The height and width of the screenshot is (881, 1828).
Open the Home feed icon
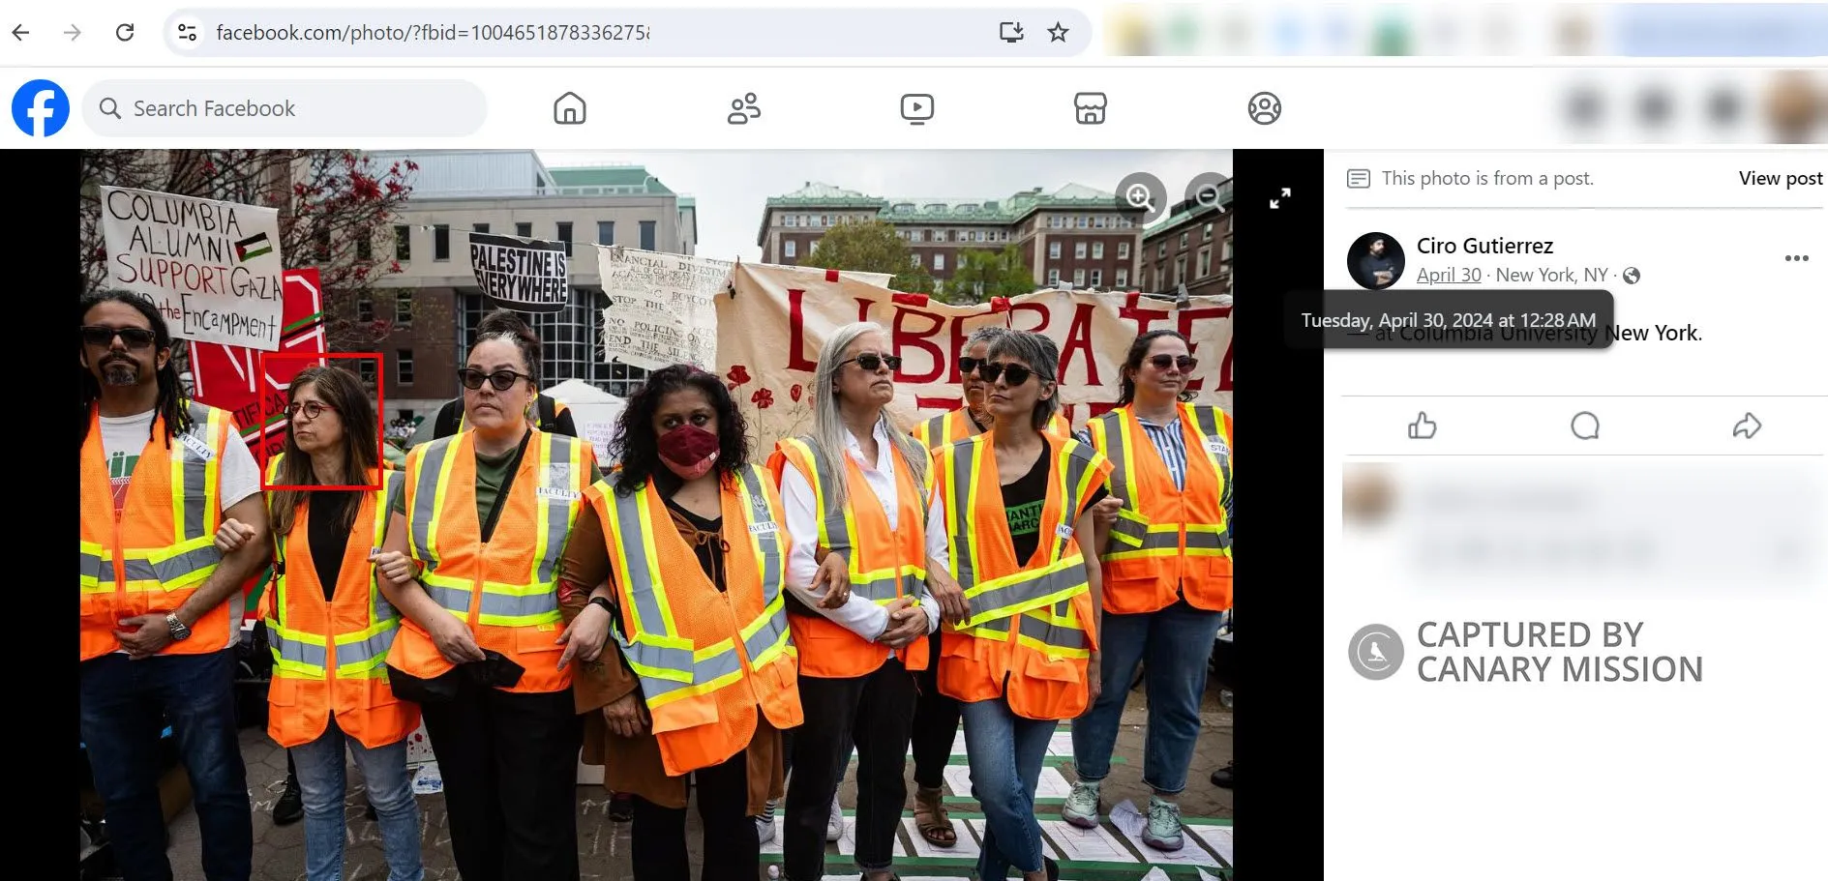pos(569,108)
